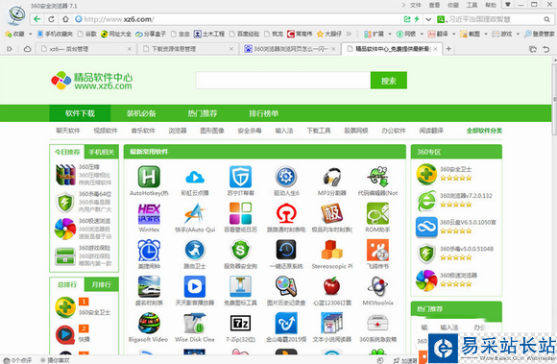
Task: Click the URL address bar
Action: 238,19
